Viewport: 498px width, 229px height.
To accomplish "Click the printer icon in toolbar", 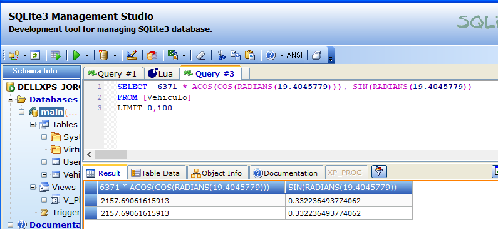I will [316, 55].
